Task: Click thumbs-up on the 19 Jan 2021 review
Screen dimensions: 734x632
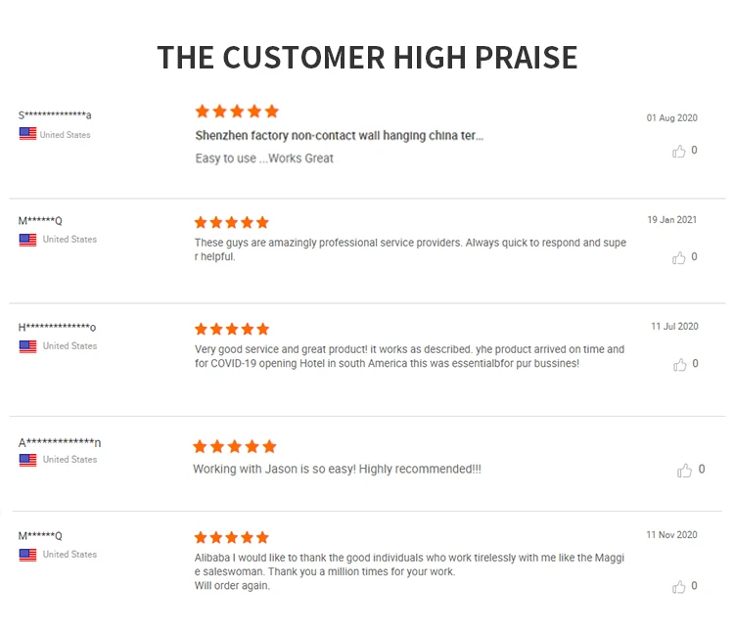Action: click(679, 258)
